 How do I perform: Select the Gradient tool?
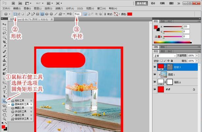pos(4,74)
